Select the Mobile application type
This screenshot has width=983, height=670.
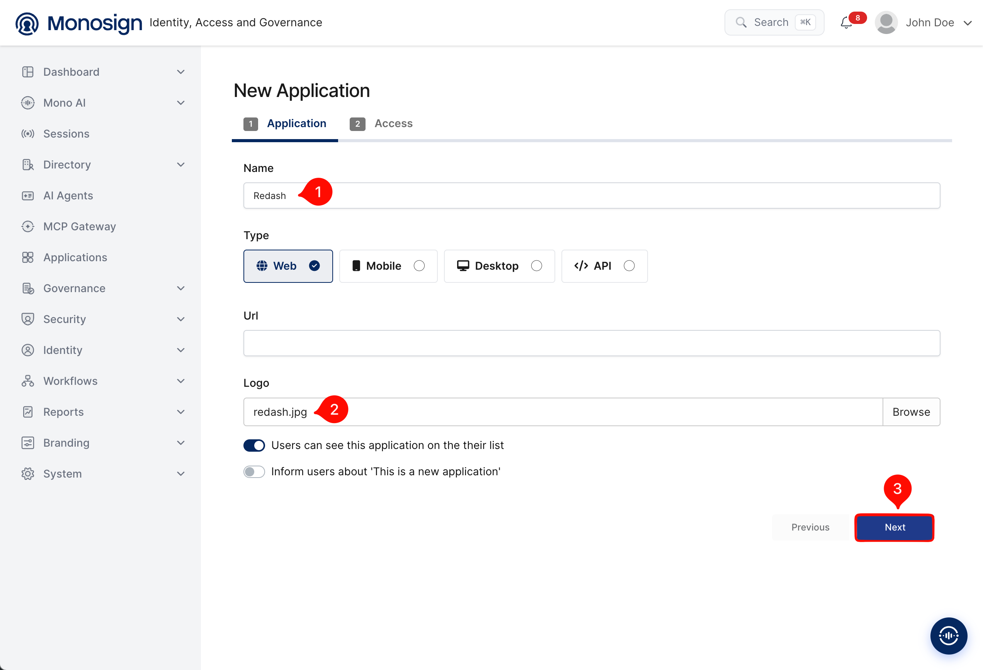click(x=388, y=265)
